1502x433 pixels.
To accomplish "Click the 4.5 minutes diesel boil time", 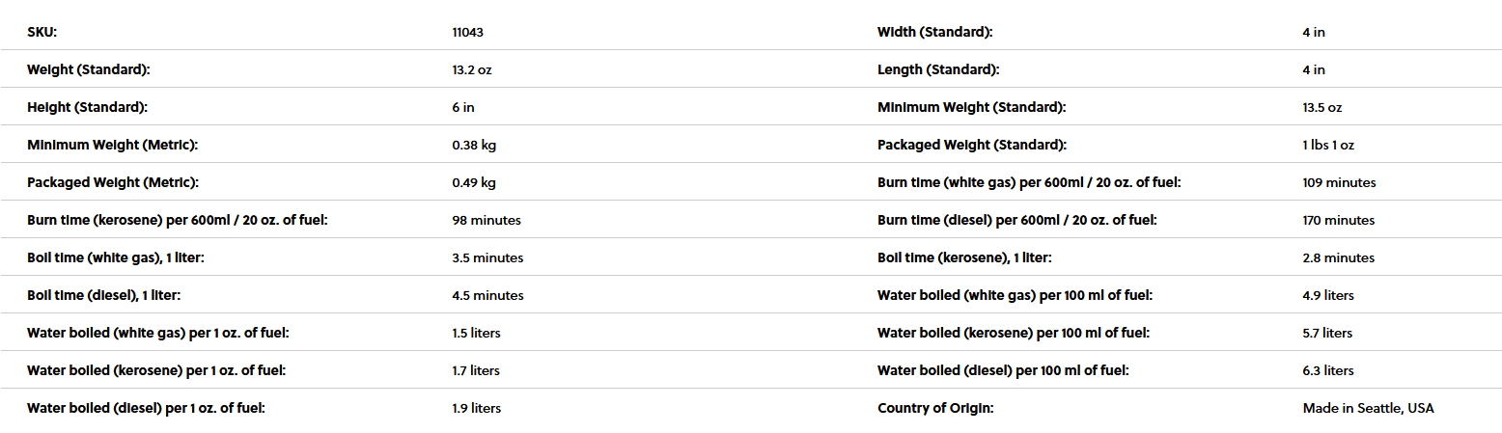I will 487,295.
